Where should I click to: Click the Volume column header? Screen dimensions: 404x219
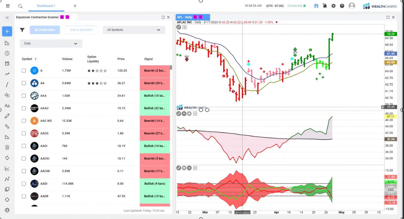(x=67, y=59)
